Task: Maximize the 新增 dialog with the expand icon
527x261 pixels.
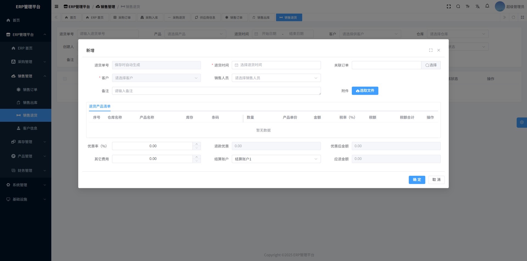Action: [431, 50]
